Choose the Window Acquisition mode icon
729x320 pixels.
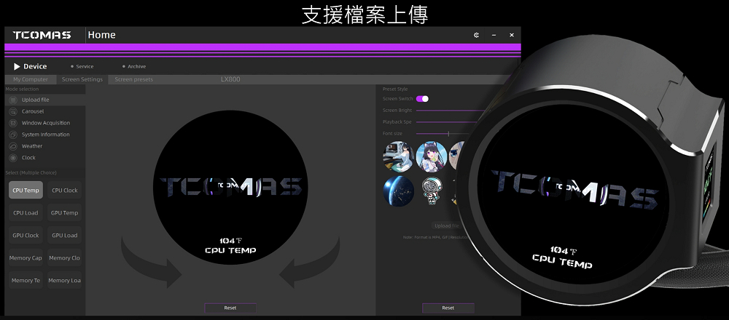pos(13,123)
